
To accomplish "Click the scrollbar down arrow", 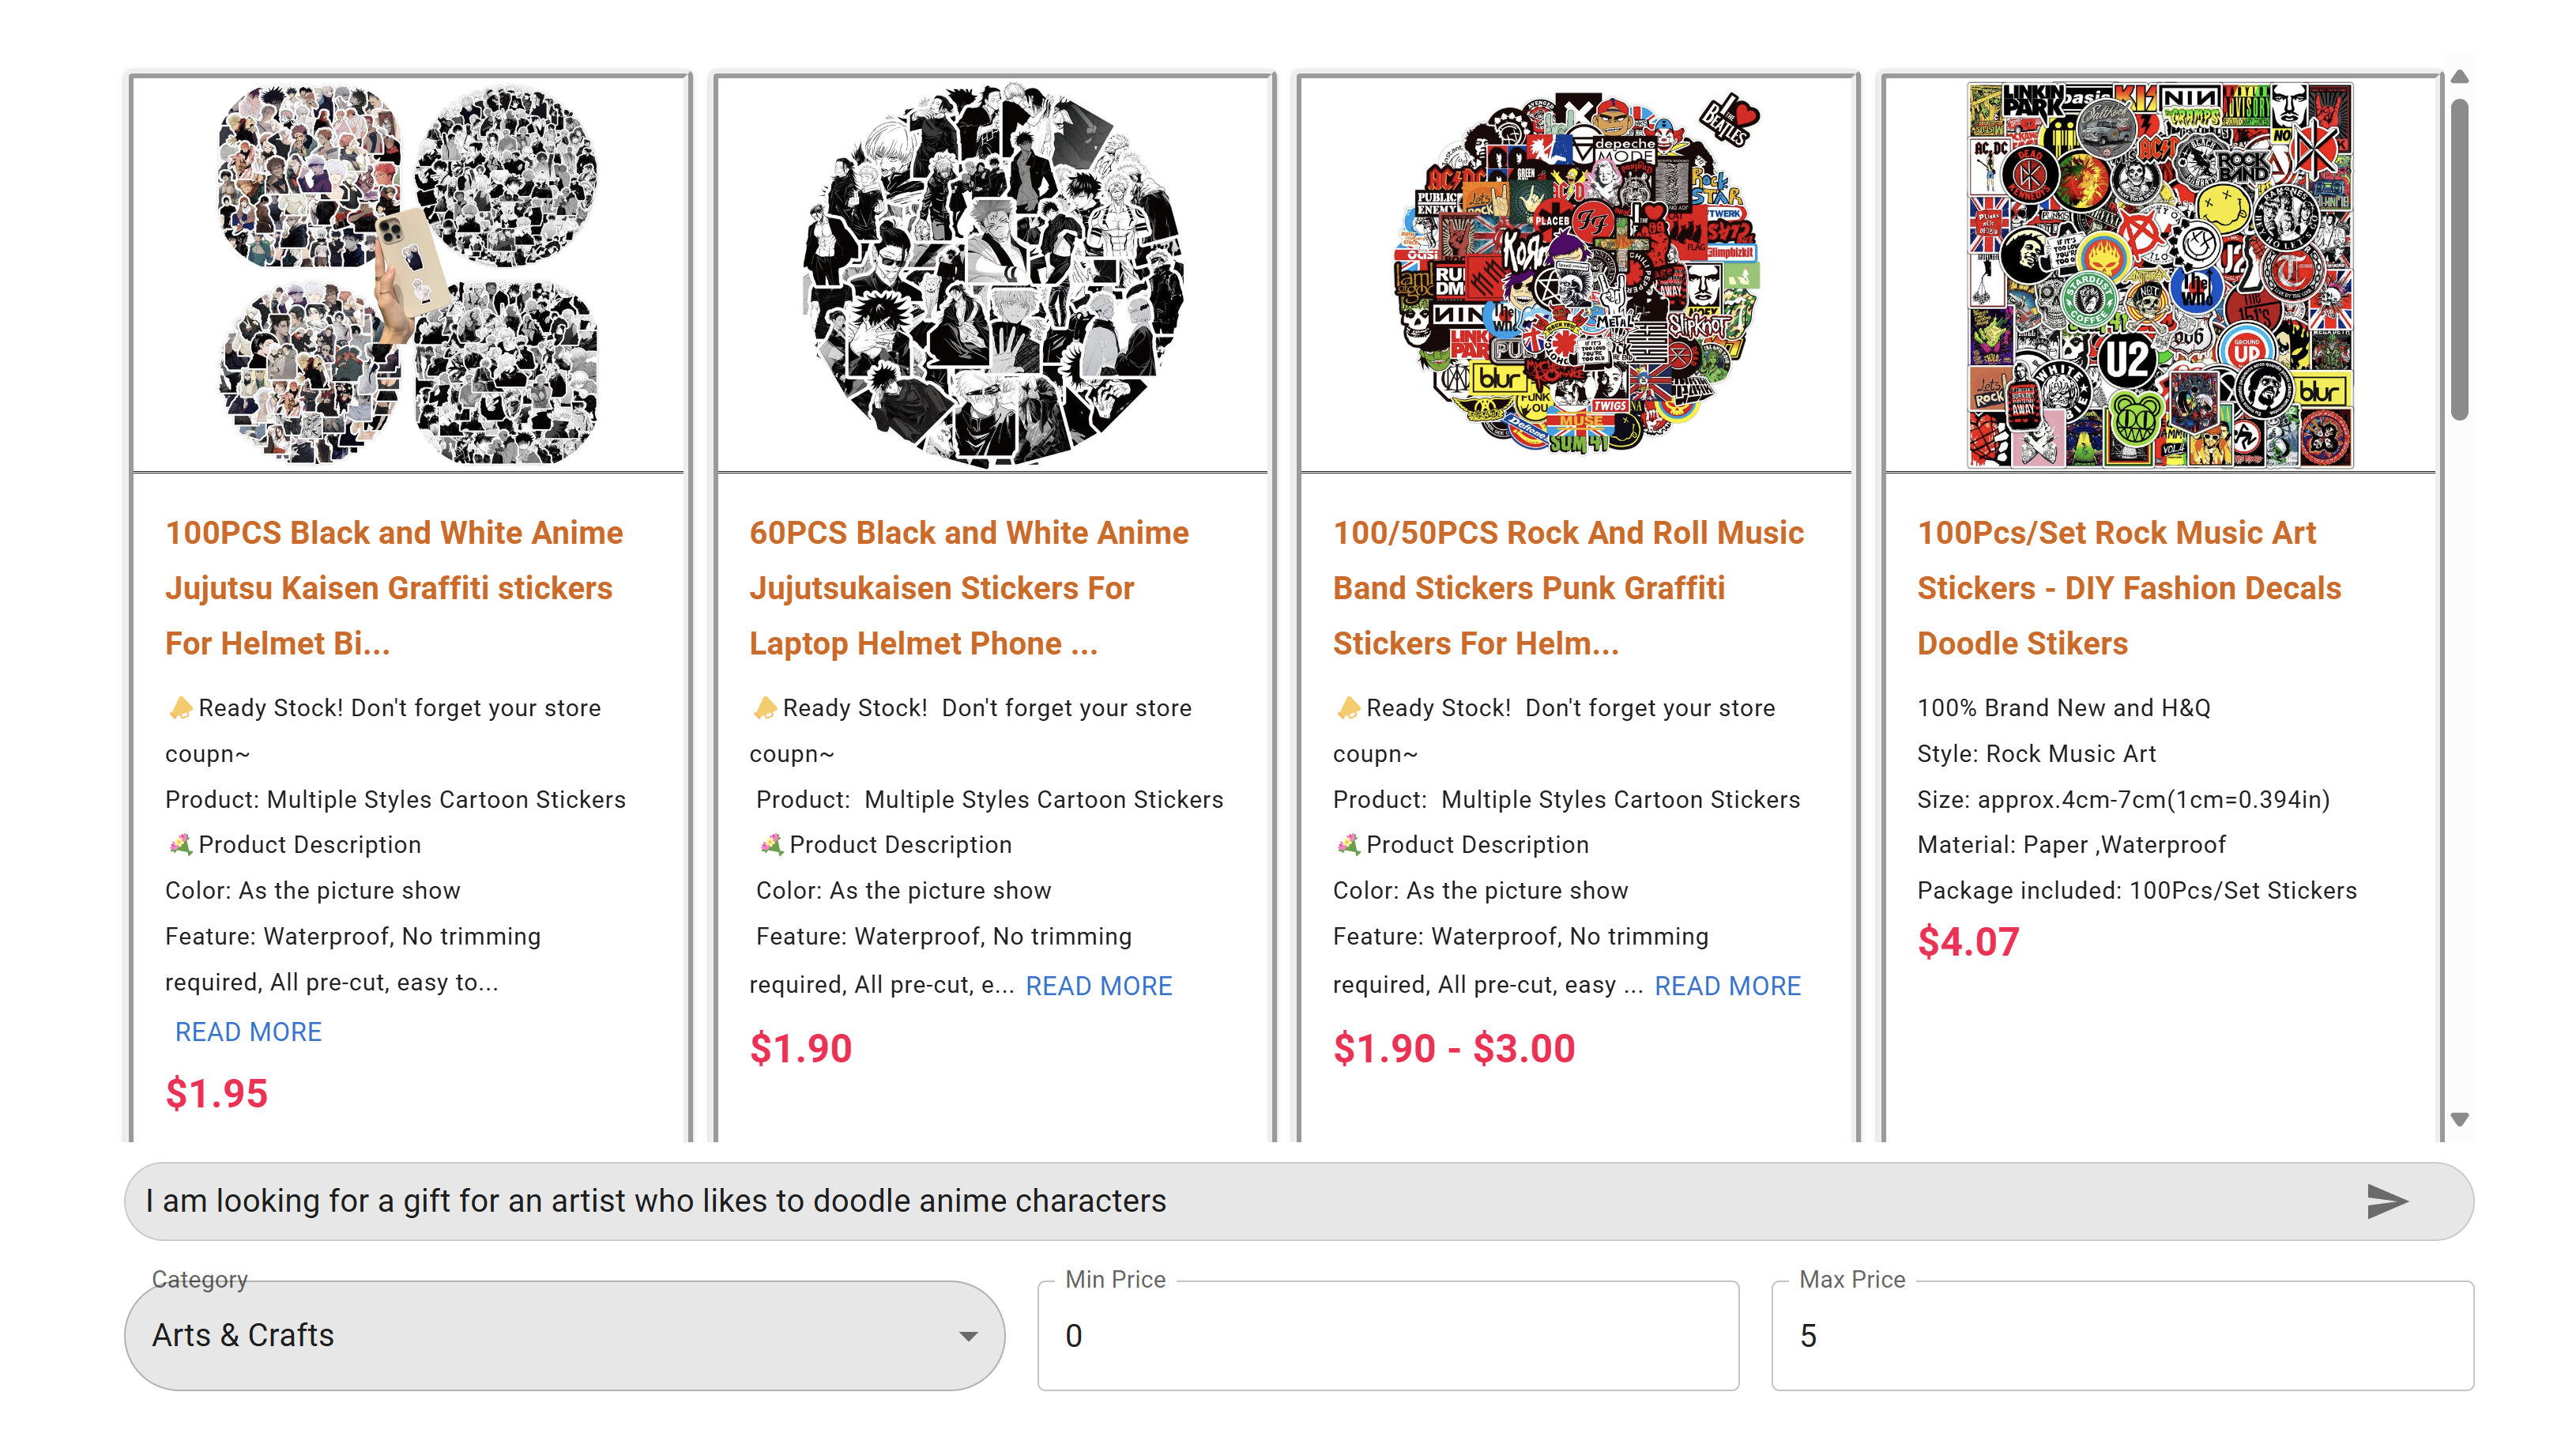I will [2460, 1119].
